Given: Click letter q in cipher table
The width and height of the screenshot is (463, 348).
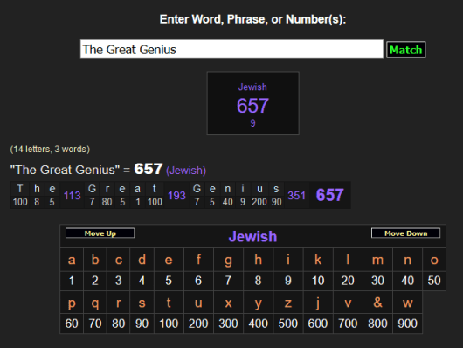Looking at the screenshot, I should [x=95, y=303].
